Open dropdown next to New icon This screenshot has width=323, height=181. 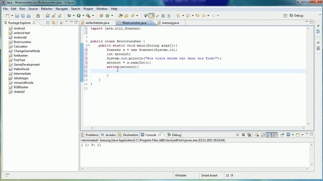point(12,16)
